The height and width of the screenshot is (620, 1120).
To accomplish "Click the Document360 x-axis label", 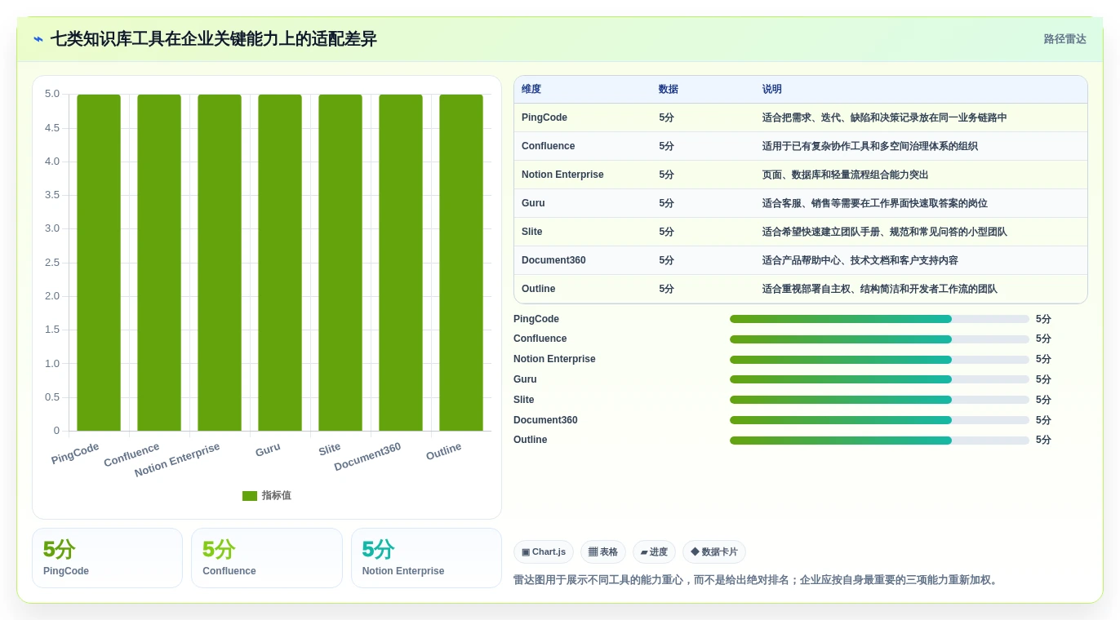I will pyautogui.click(x=367, y=457).
